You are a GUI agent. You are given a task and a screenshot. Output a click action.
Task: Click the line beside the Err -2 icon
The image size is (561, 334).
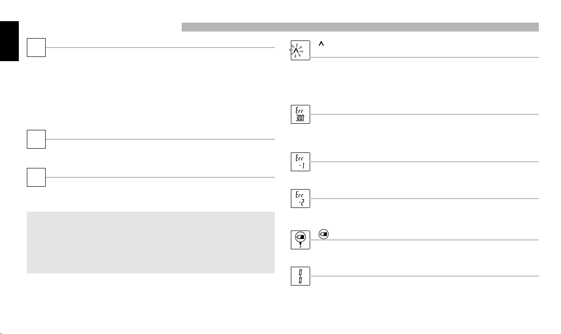pyautogui.click(x=425, y=199)
